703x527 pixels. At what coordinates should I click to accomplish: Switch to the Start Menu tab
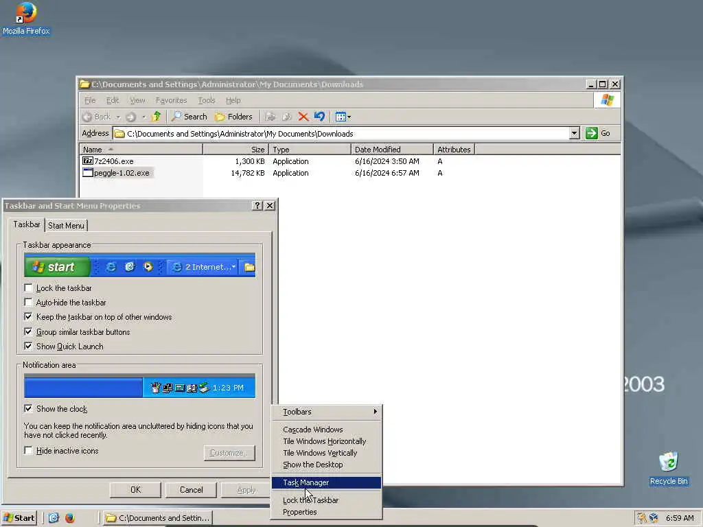tap(66, 225)
